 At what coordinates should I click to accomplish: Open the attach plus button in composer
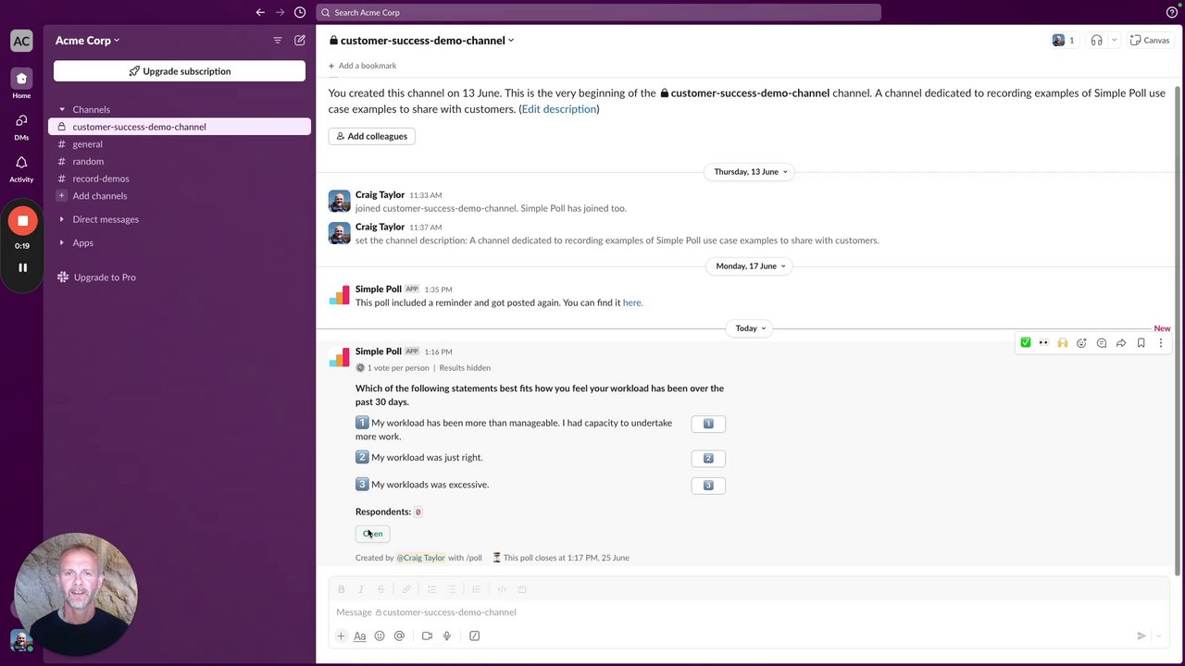coord(341,635)
